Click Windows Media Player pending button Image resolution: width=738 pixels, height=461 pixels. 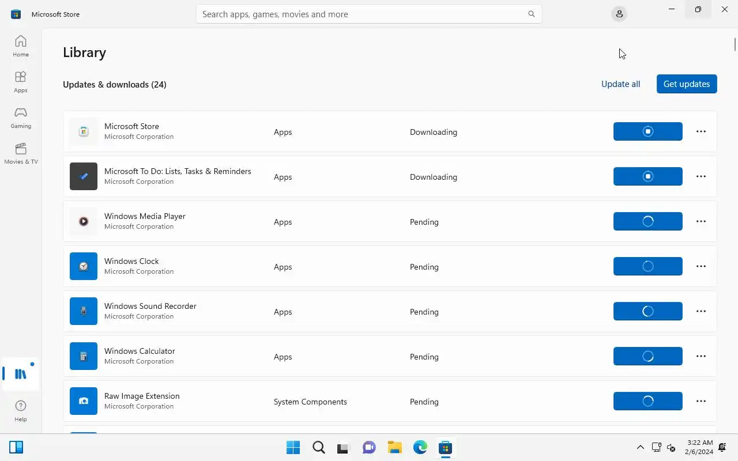point(648,221)
